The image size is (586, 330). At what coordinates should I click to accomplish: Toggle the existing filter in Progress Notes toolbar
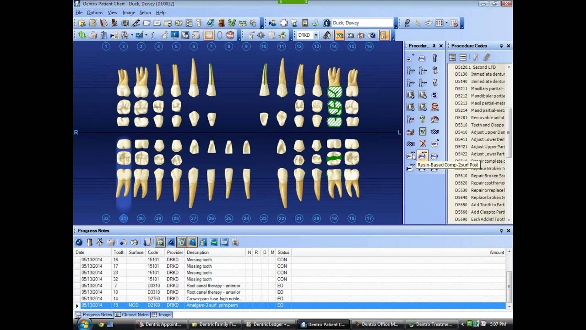182,242
